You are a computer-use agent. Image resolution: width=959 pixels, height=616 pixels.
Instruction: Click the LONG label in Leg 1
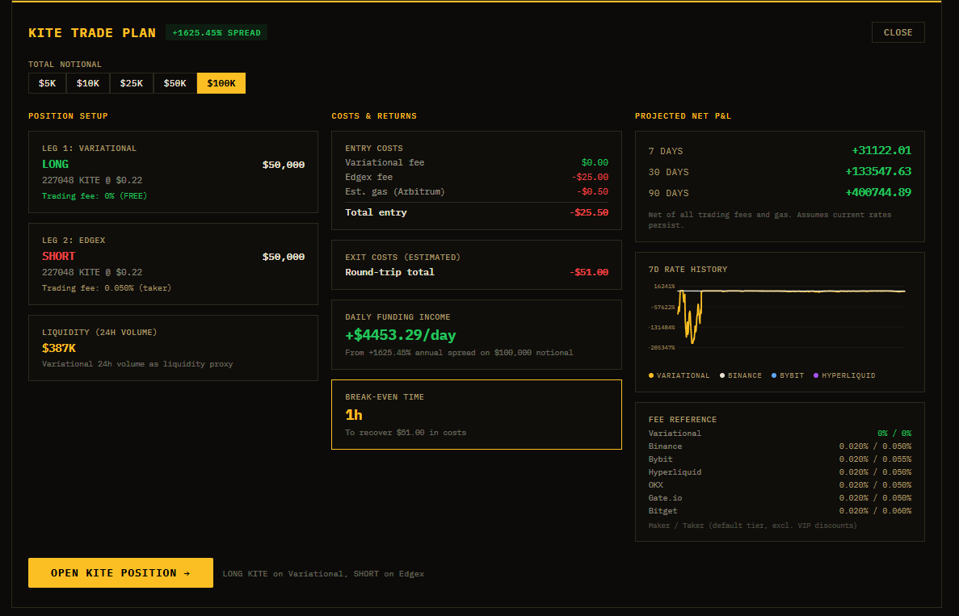click(55, 164)
